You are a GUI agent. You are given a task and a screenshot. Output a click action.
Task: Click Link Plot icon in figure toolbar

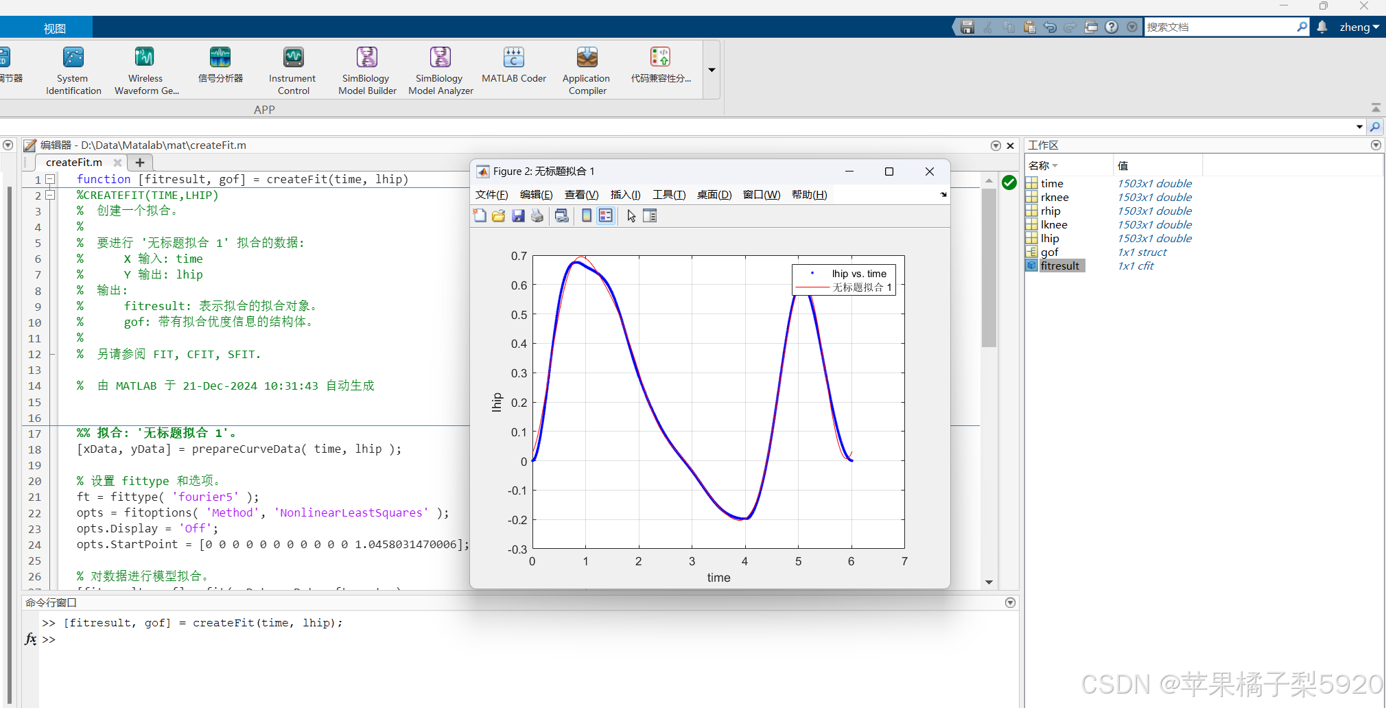coord(562,216)
